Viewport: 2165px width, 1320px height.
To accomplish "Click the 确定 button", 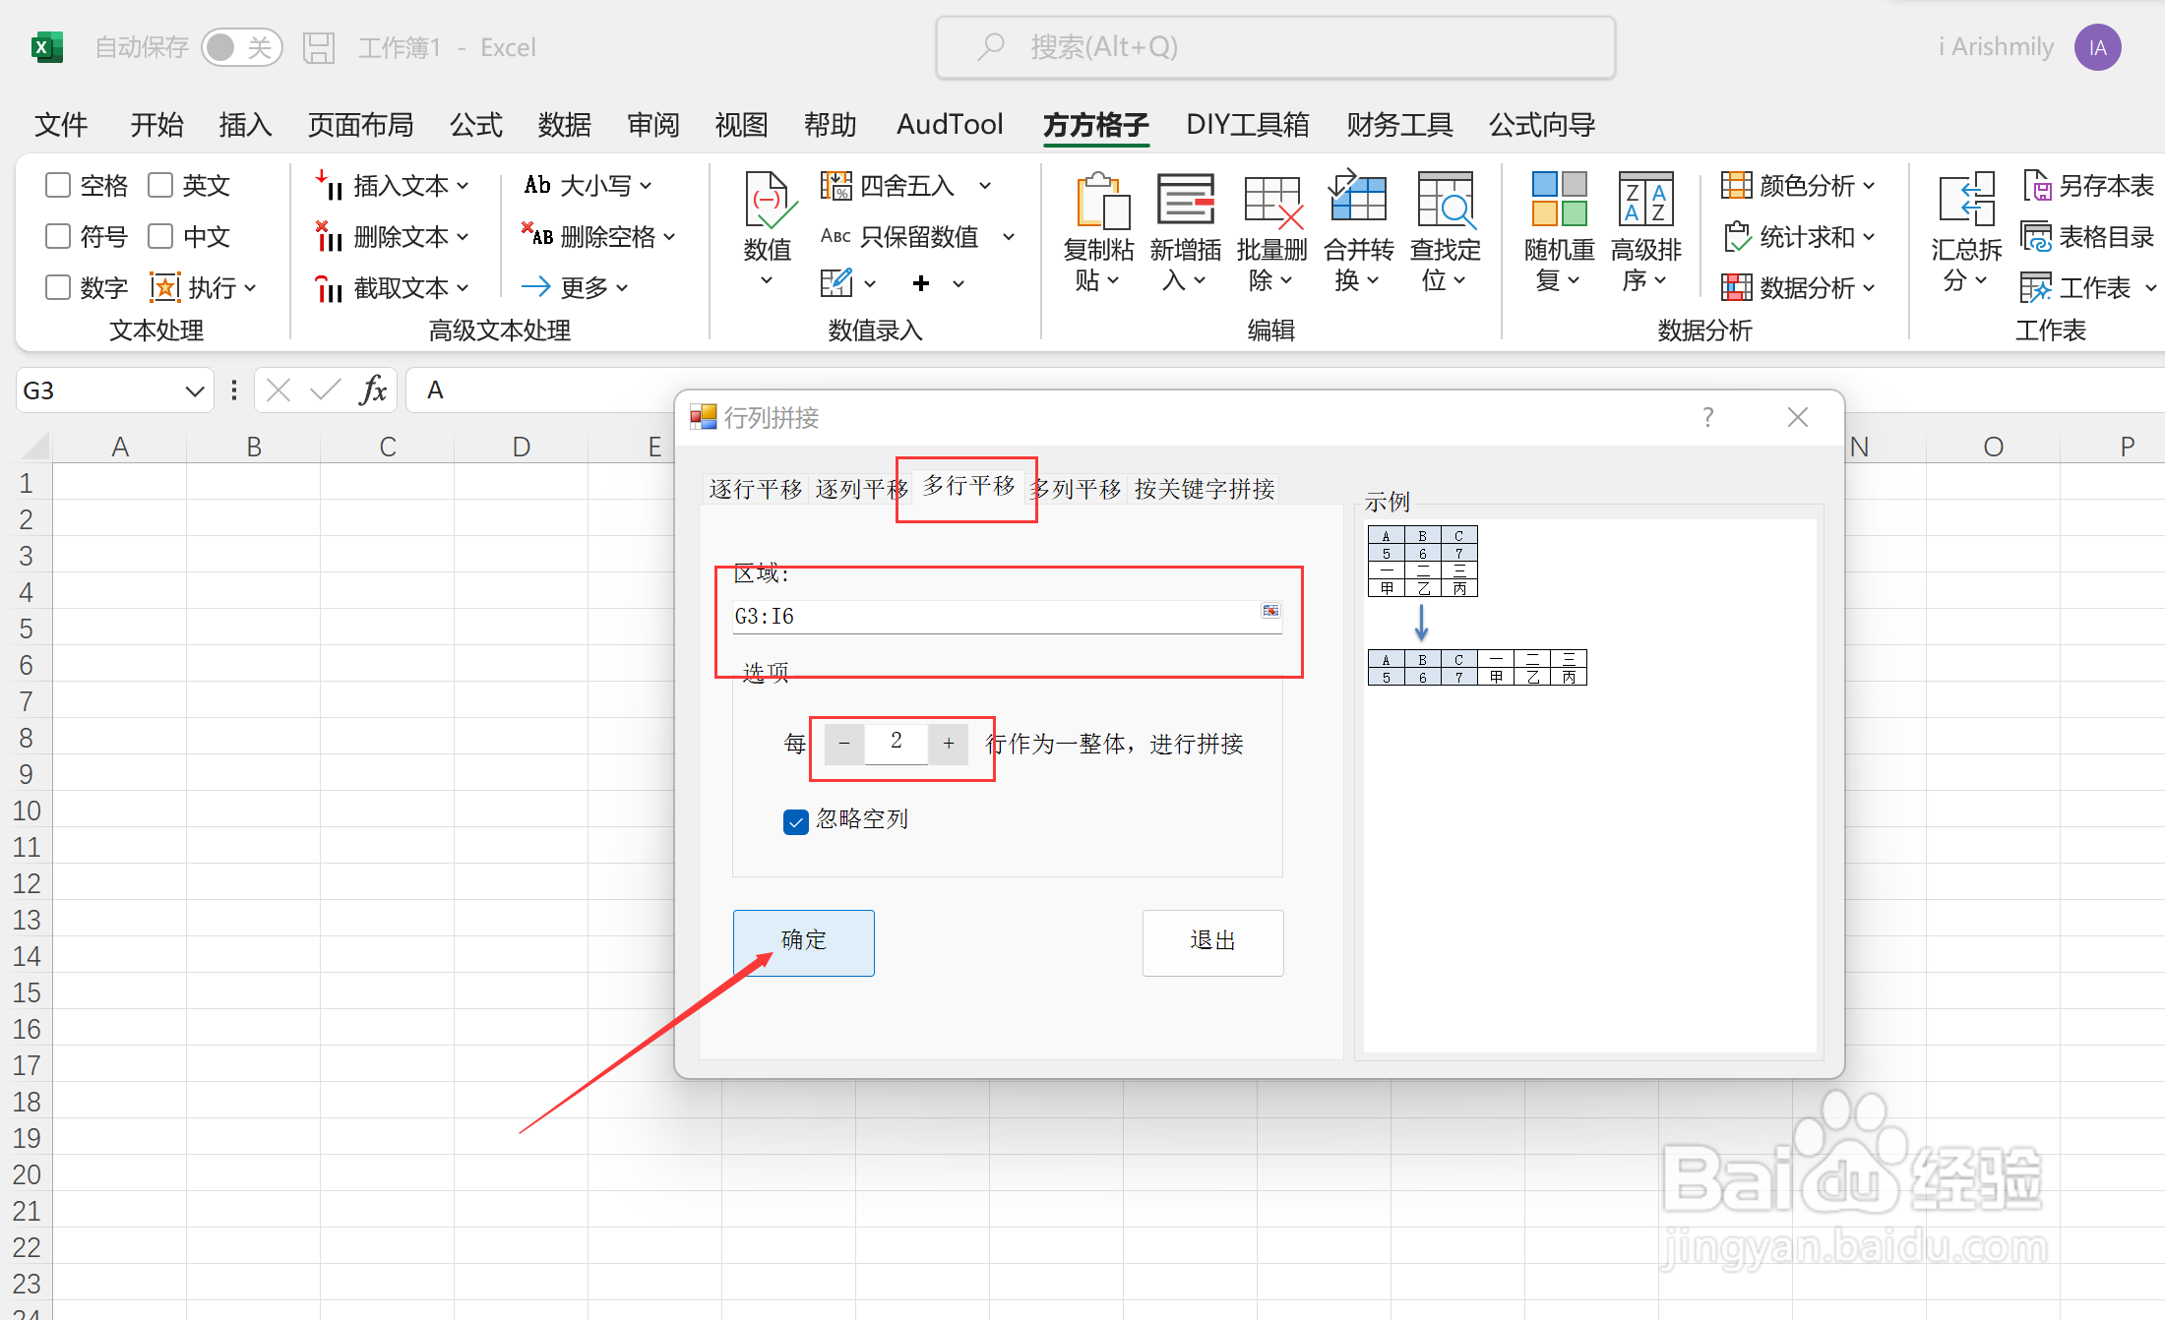I will pyautogui.click(x=803, y=942).
